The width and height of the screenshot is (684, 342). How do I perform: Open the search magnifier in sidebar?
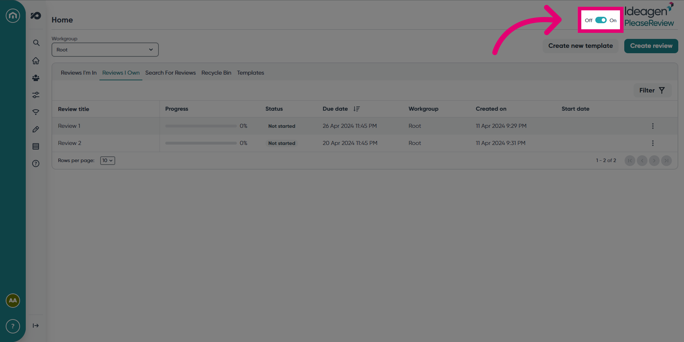click(x=36, y=43)
